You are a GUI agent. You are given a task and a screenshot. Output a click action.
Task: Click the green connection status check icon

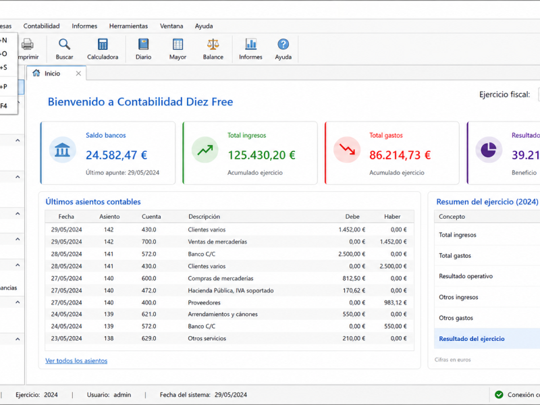point(499,395)
